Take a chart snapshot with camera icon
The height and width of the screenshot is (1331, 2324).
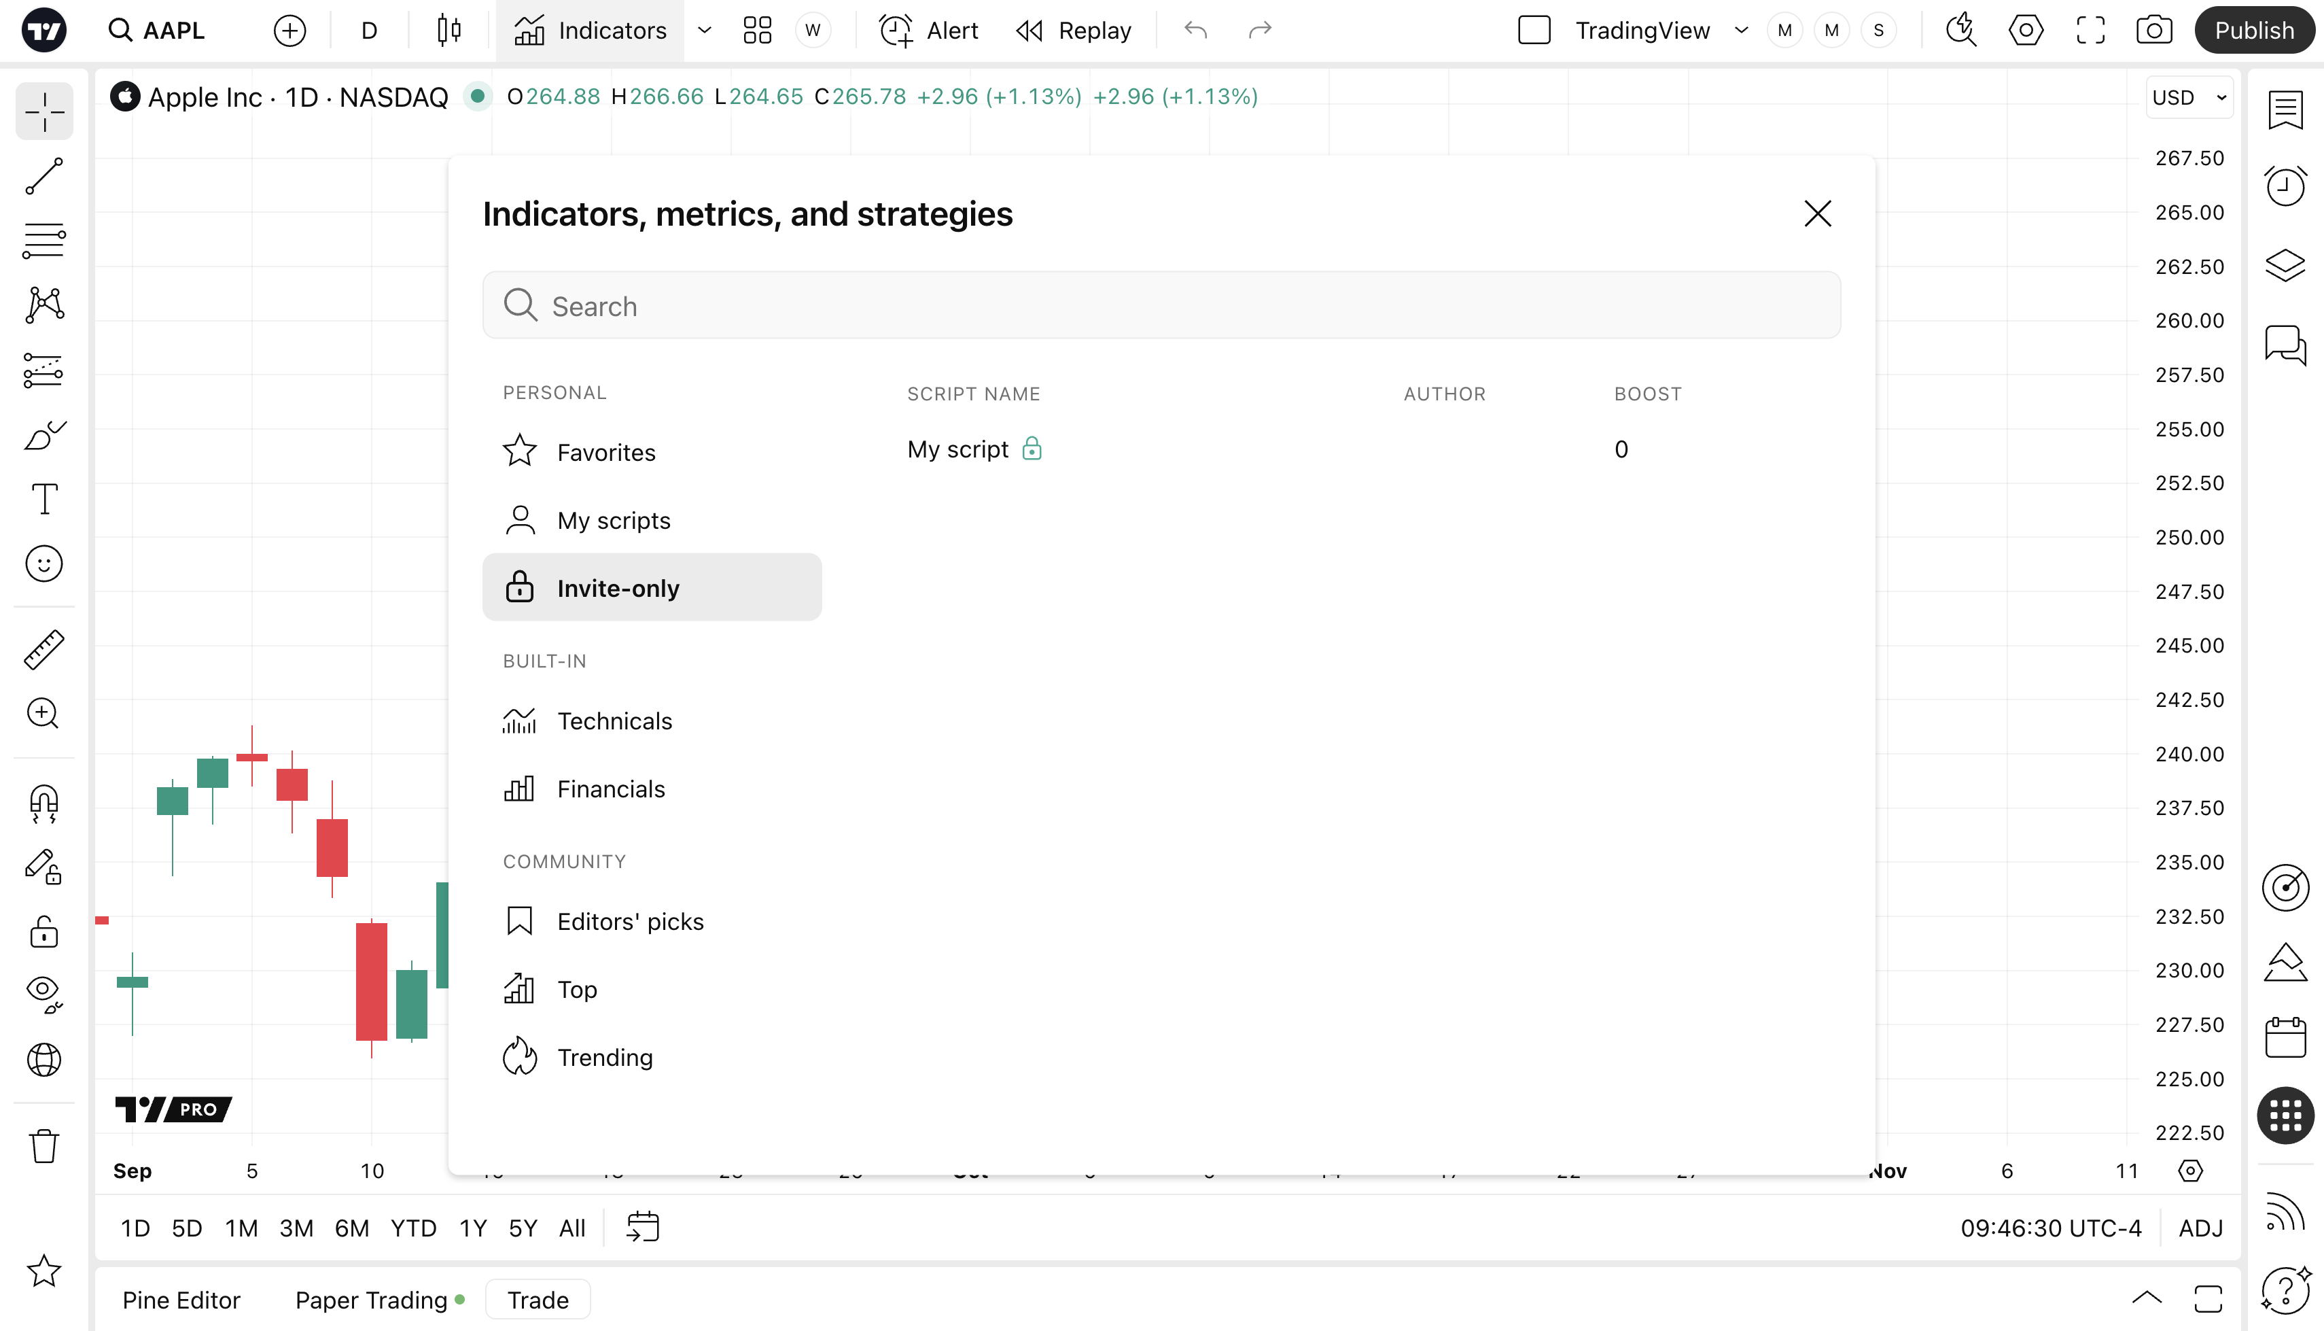click(x=2153, y=30)
